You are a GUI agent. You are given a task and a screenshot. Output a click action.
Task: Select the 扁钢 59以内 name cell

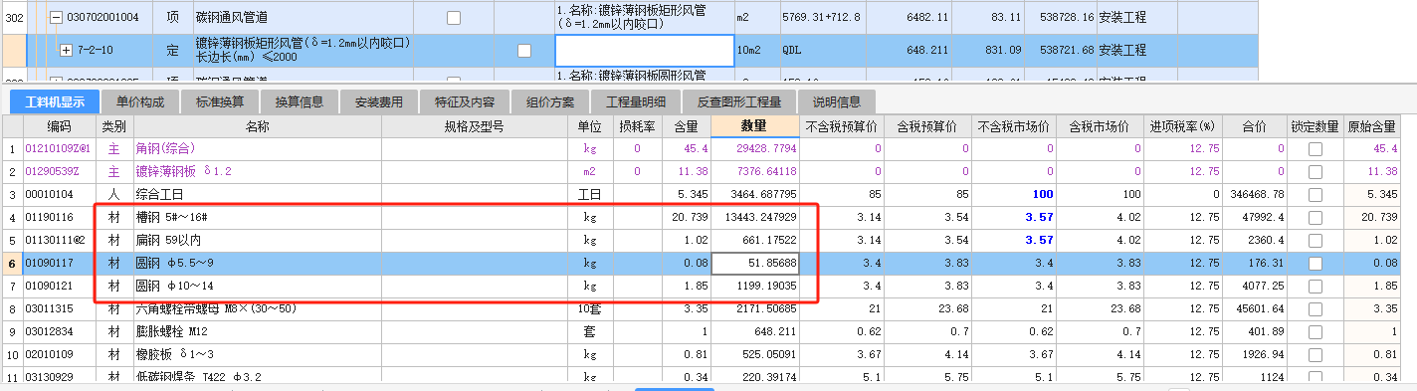(259, 240)
